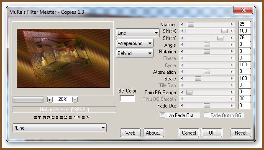Enable the 1/n Fade Out checkbox

point(162,115)
